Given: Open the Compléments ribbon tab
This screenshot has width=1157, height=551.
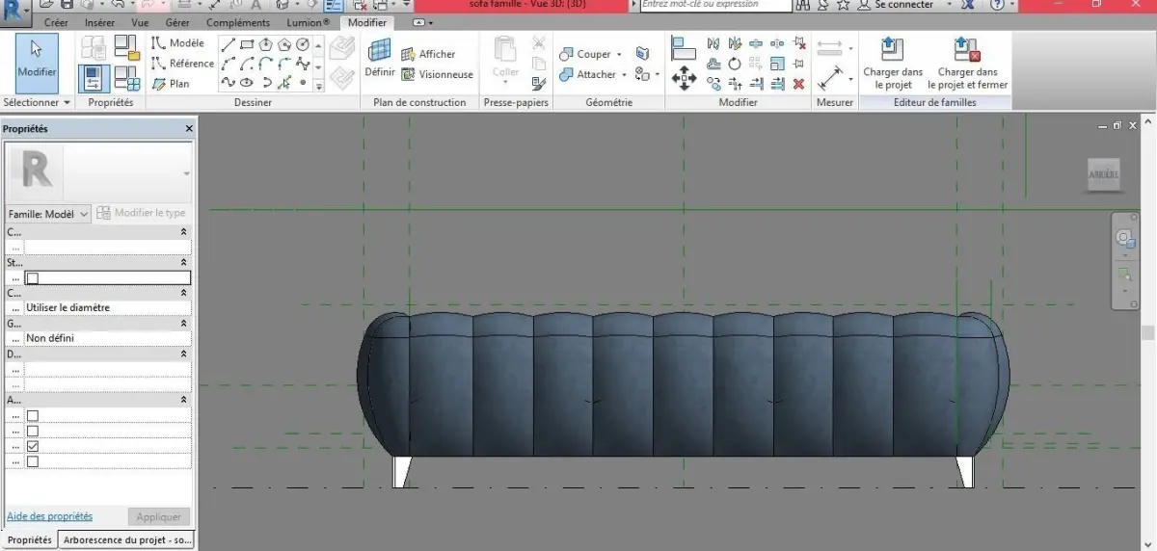Looking at the screenshot, I should 238,22.
